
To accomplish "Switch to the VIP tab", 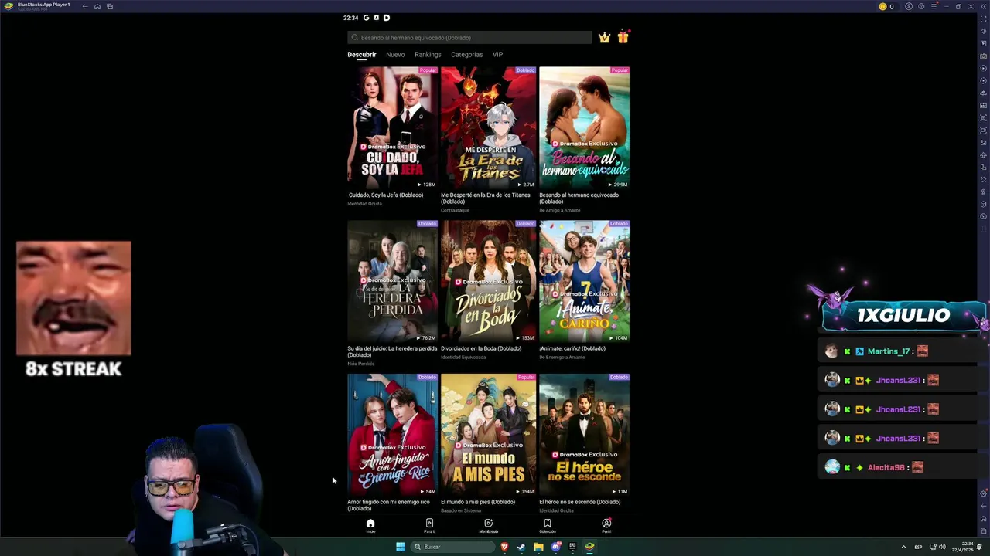I will click(497, 55).
